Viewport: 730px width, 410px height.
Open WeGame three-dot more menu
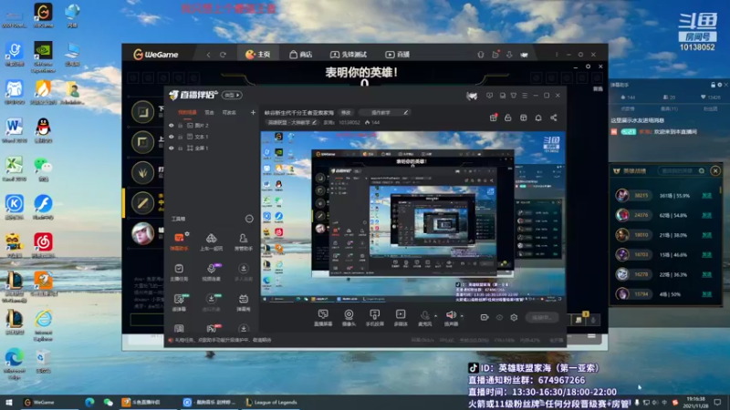[x=557, y=55]
